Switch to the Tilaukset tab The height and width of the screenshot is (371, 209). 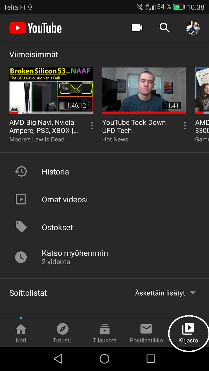tap(105, 333)
